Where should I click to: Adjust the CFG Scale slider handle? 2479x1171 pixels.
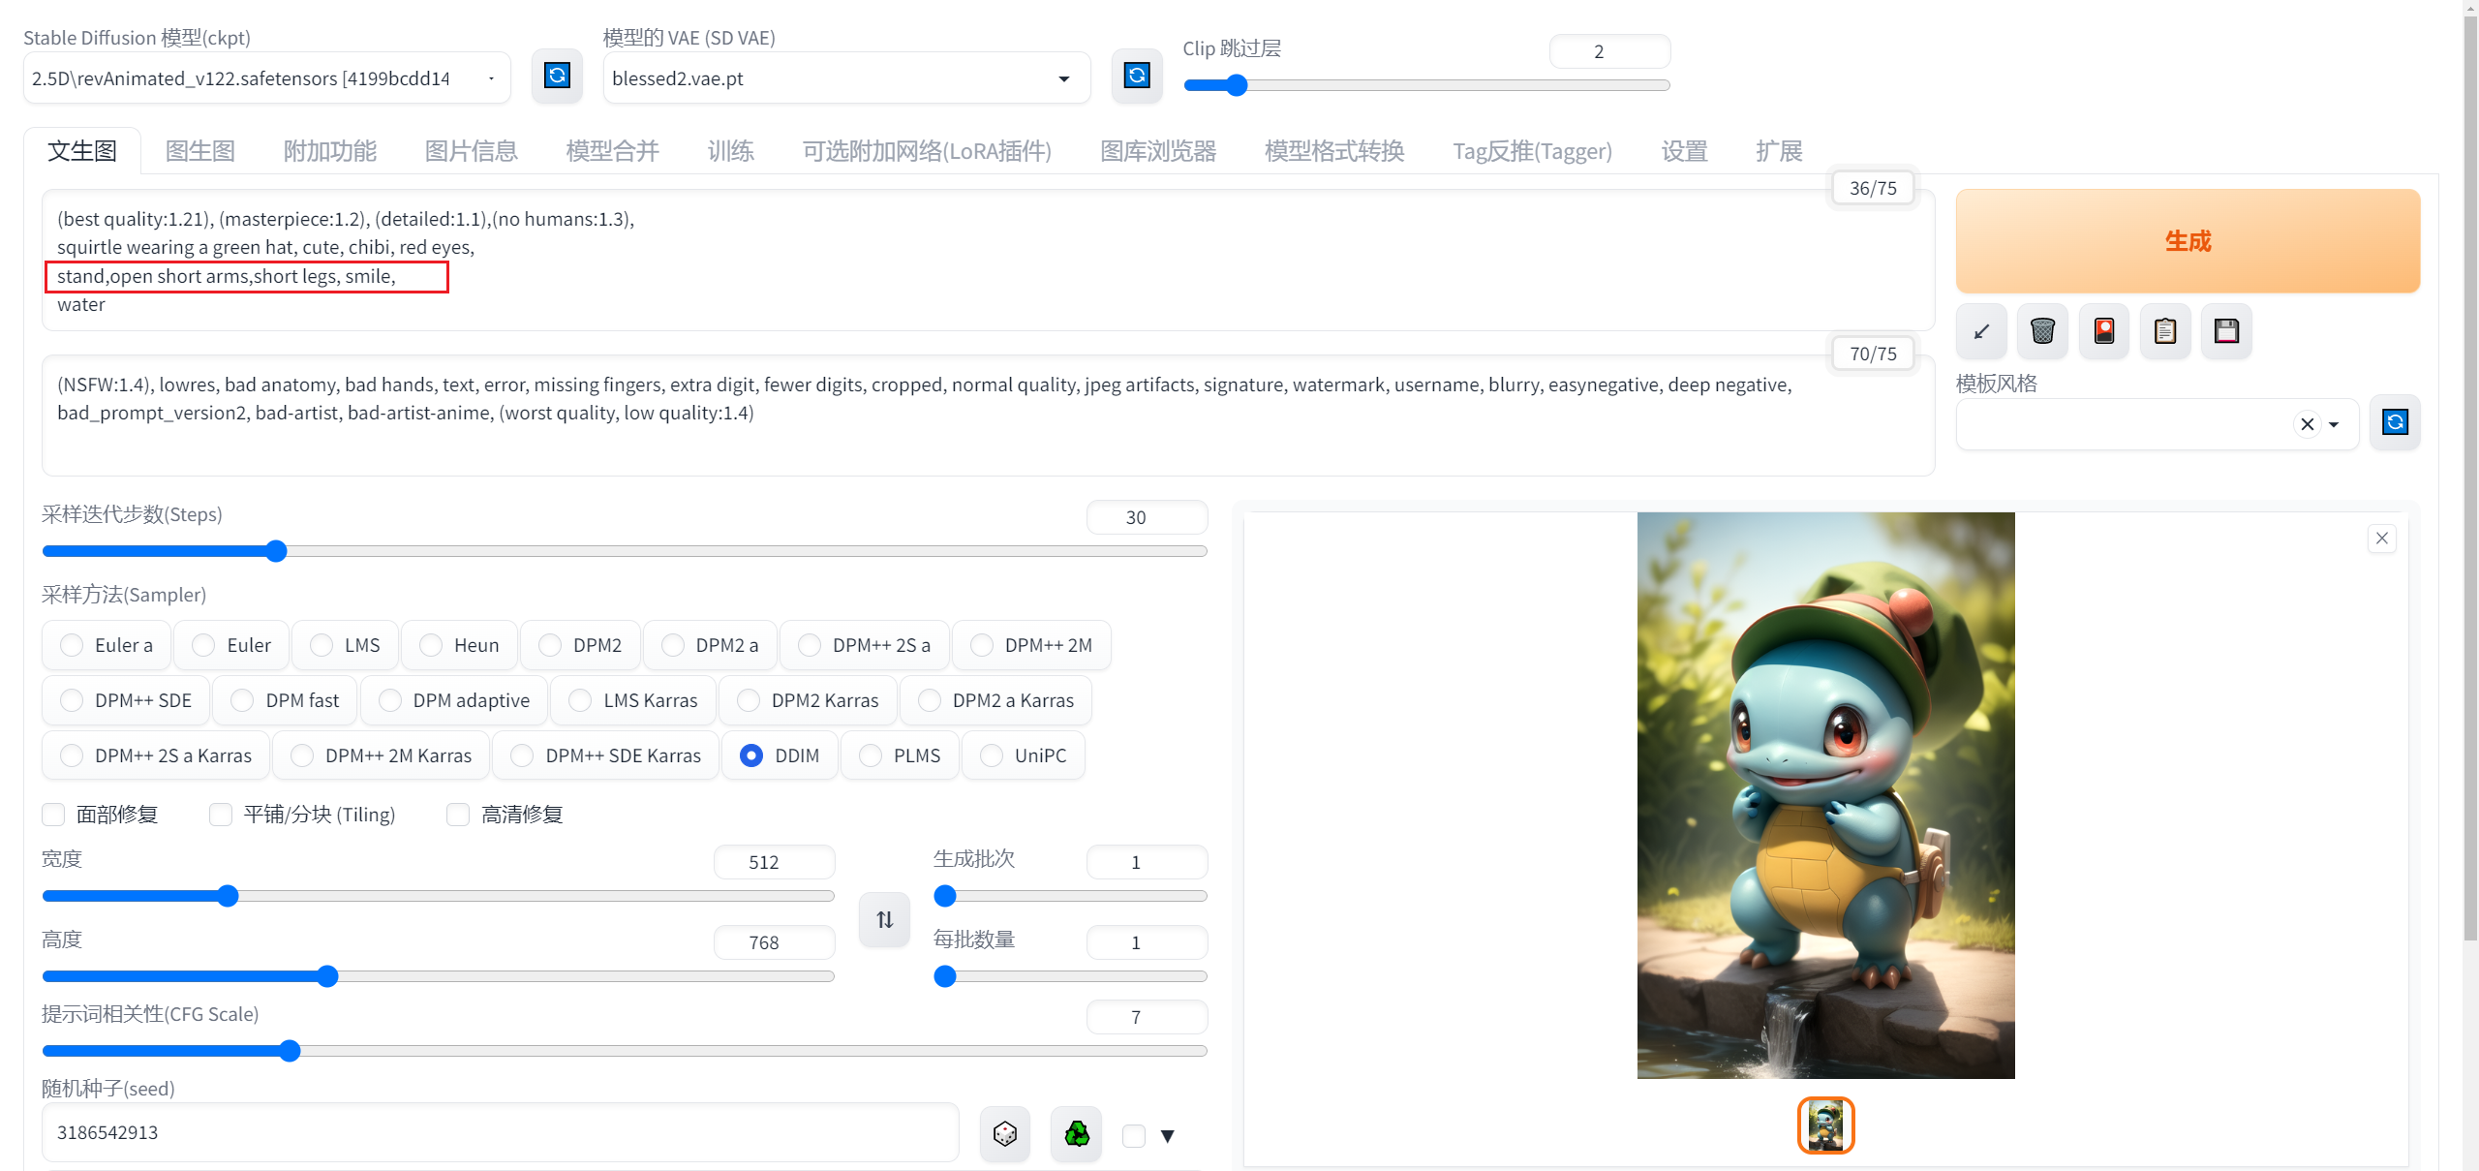click(290, 1051)
